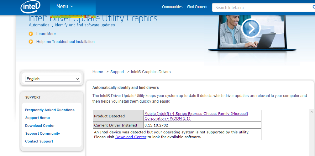The width and height of the screenshot is (315, 156).
Task: Expand the English language dropdown
Action: (53, 79)
